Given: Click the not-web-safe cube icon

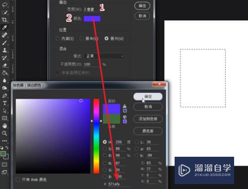Looking at the screenshot, I should (125, 117).
